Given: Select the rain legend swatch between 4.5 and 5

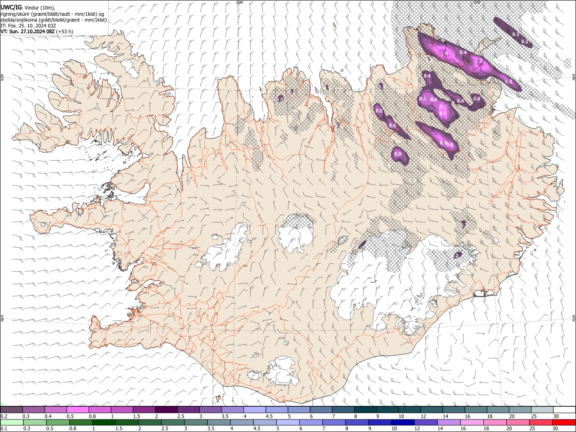Looking at the screenshot, I should pos(265,422).
